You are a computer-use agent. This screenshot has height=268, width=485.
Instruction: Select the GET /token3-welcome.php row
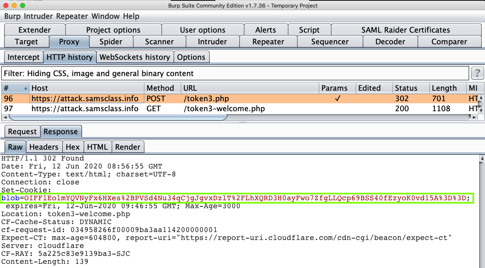coord(224,109)
